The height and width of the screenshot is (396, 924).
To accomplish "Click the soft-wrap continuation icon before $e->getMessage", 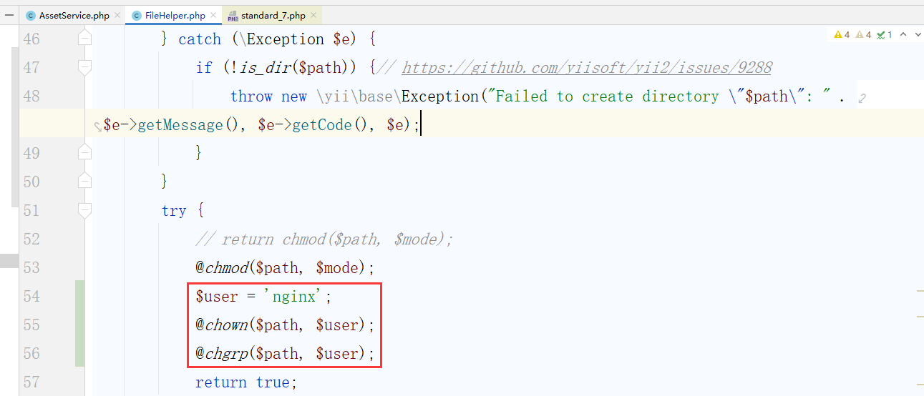I will [x=98, y=127].
